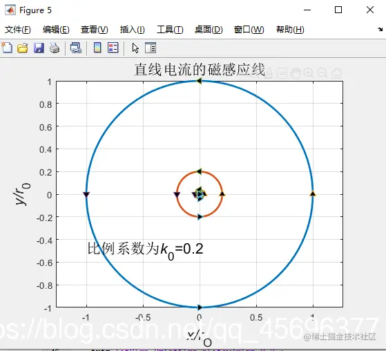Image resolution: width=386 pixels, height=351 pixels.
Task: Click the right arrow marker on the orange circle
Action: [x=222, y=193]
